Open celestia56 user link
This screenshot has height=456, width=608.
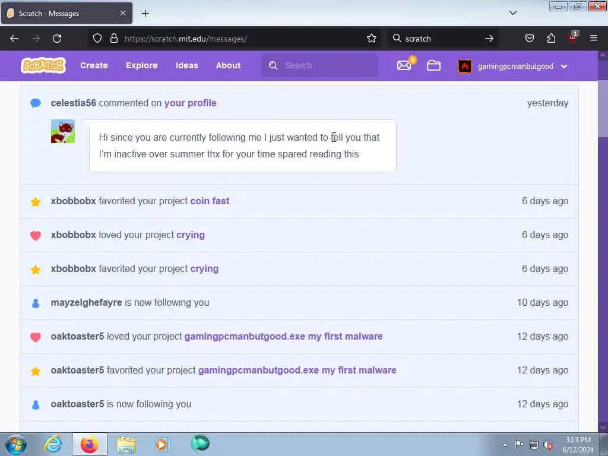[x=73, y=103]
